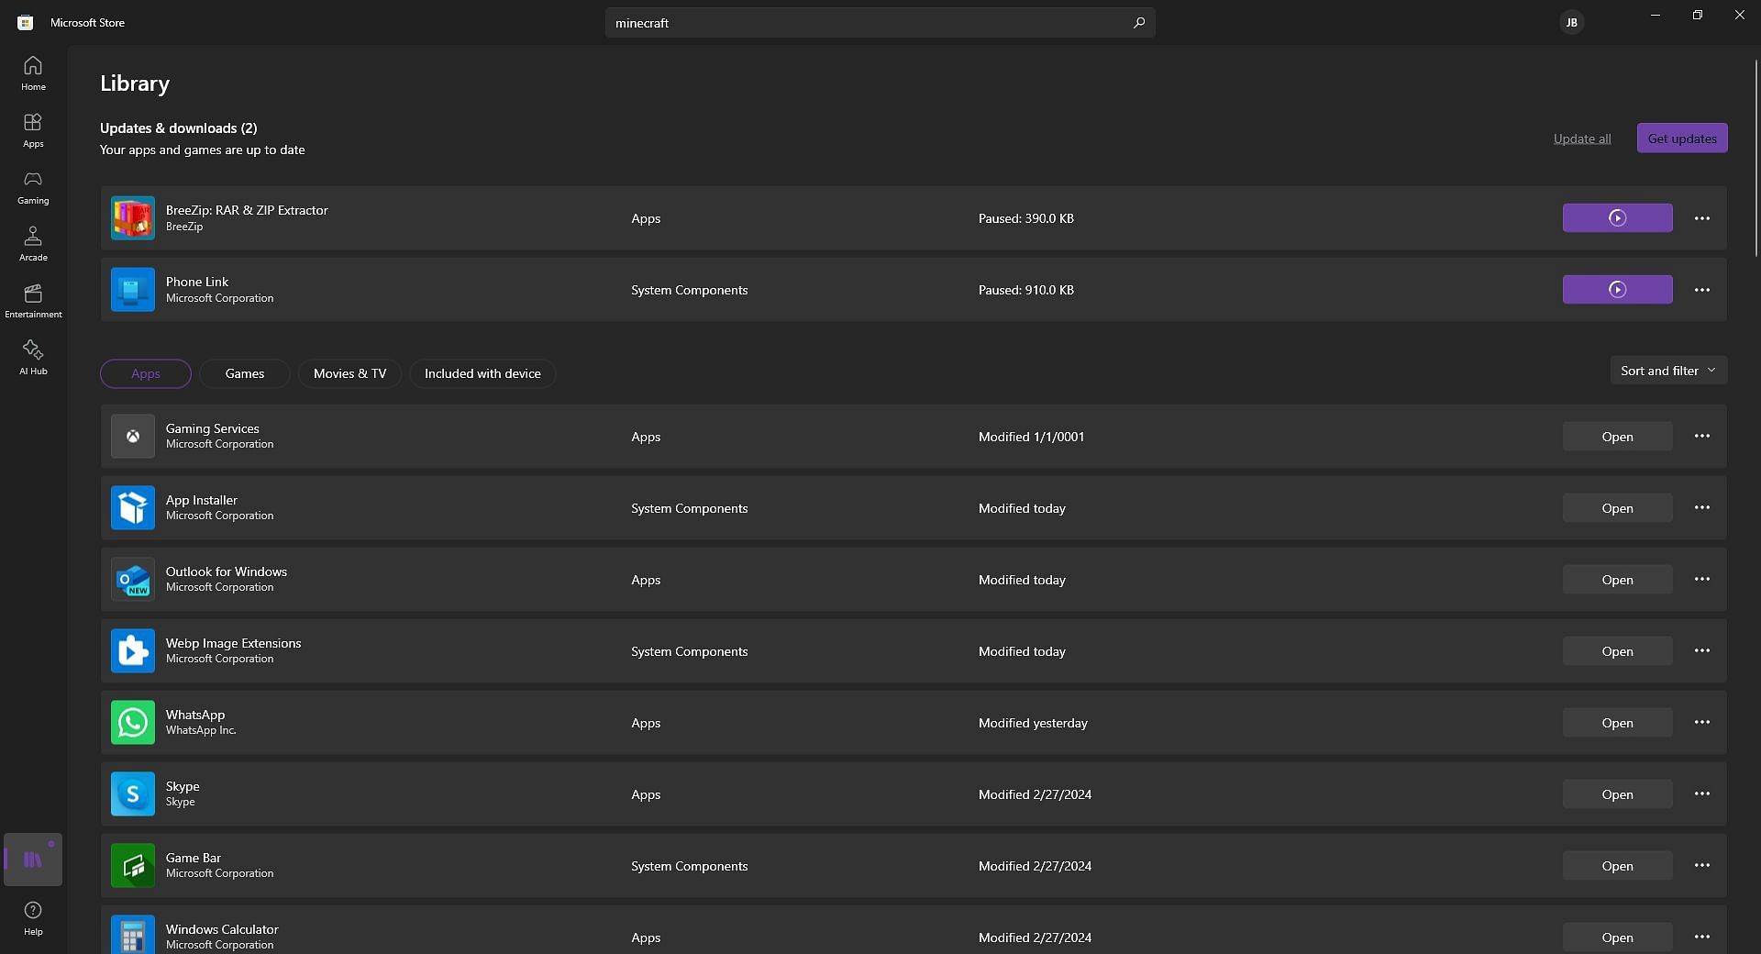Open more options for Gaming Services
The height and width of the screenshot is (954, 1761).
(1702, 437)
